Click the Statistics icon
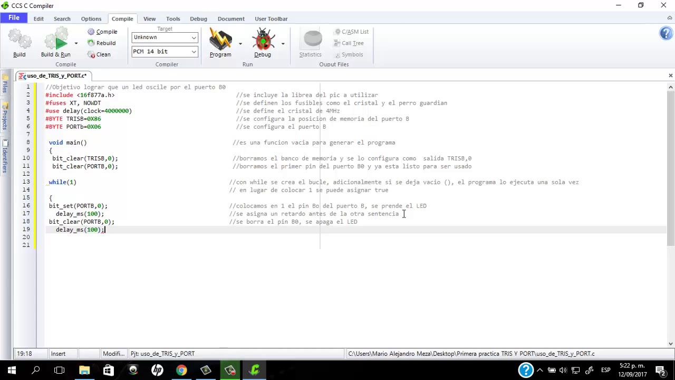Image resolution: width=675 pixels, height=380 pixels. click(x=312, y=40)
